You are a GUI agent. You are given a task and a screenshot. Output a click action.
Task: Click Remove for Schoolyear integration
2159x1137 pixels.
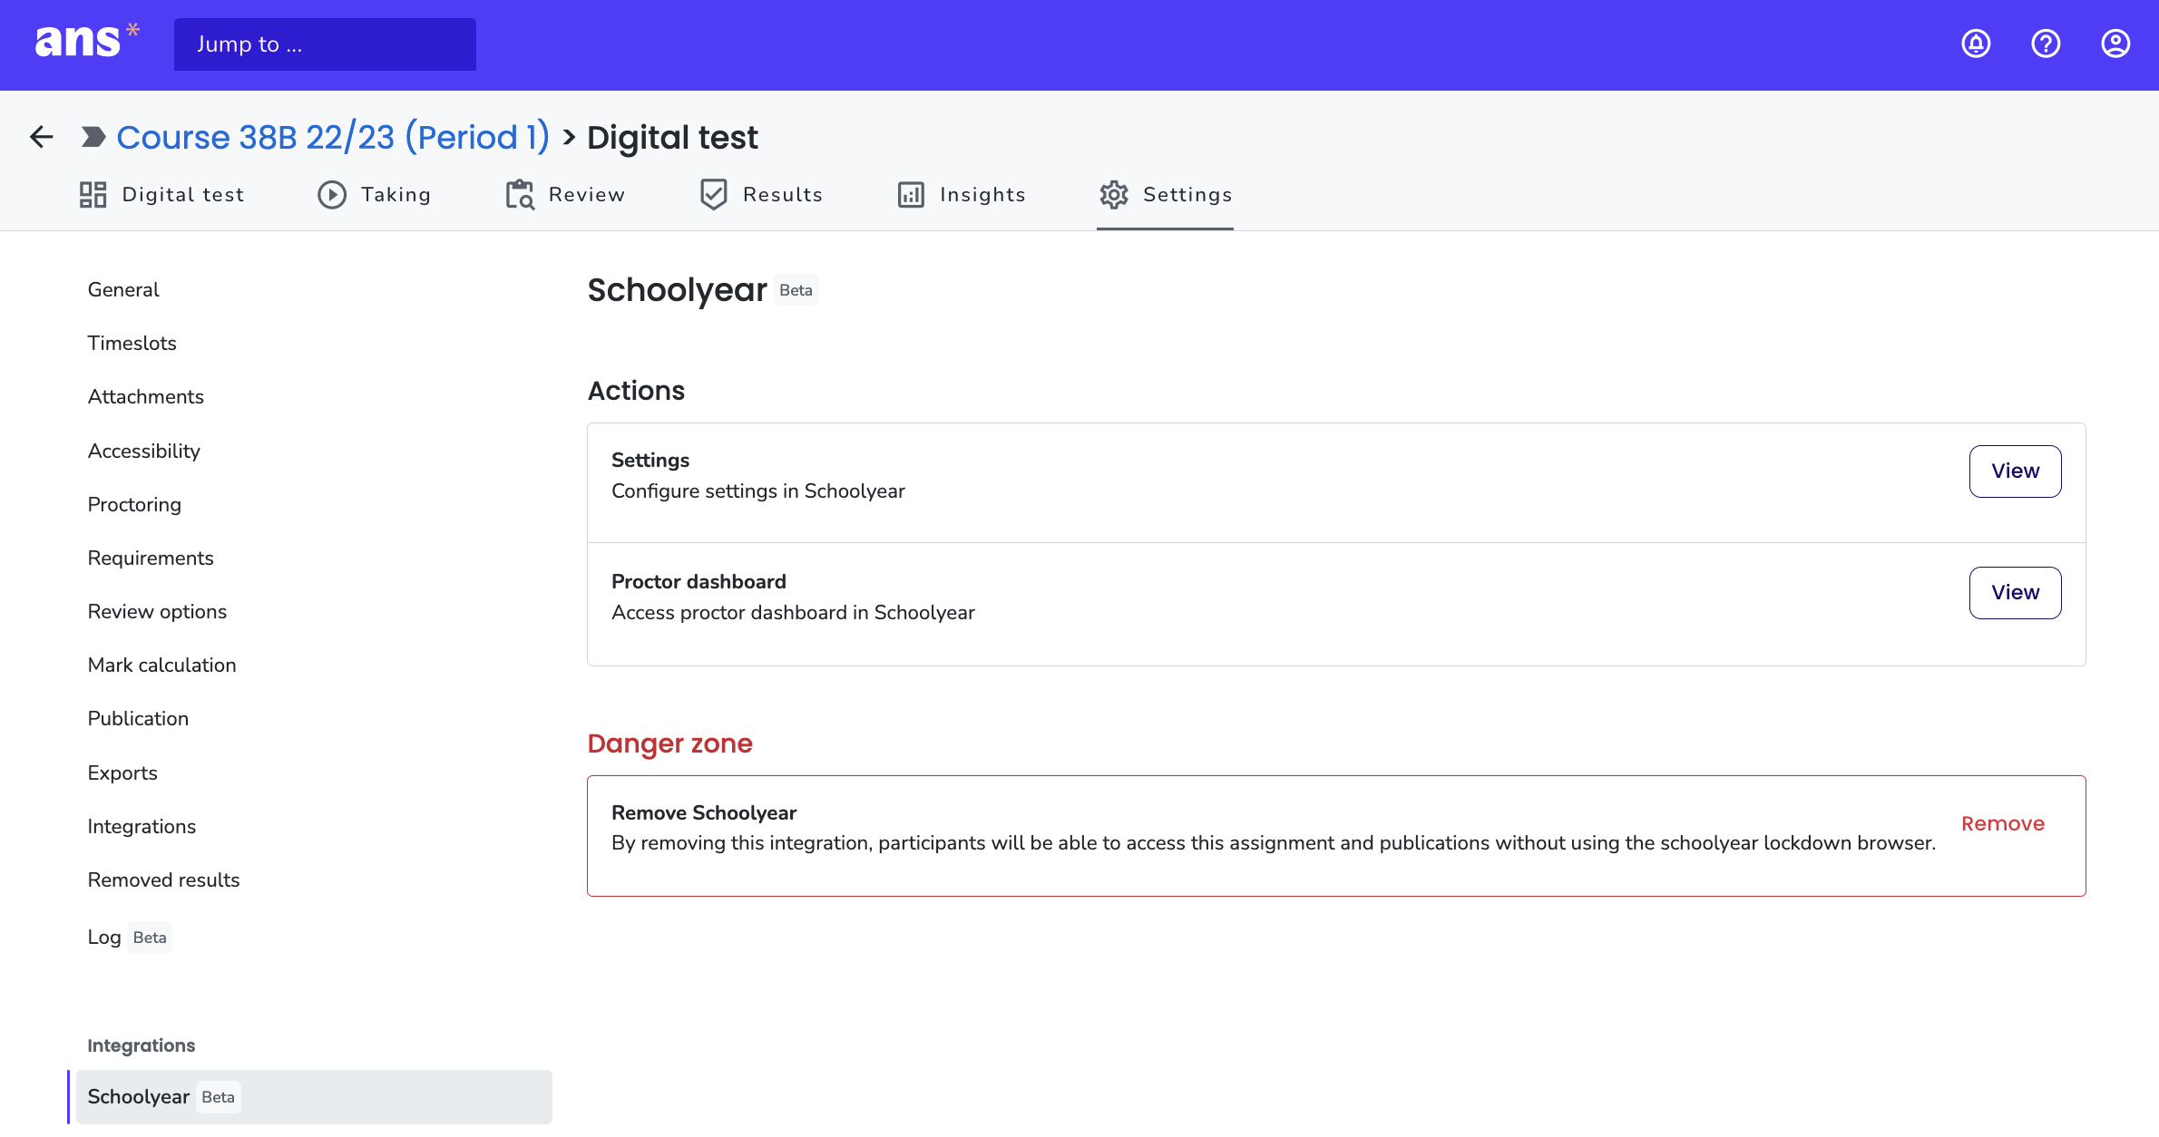(x=2003, y=823)
